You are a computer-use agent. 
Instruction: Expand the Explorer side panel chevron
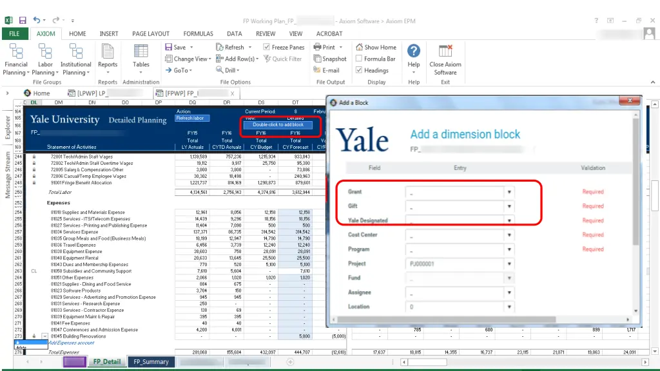(7, 93)
